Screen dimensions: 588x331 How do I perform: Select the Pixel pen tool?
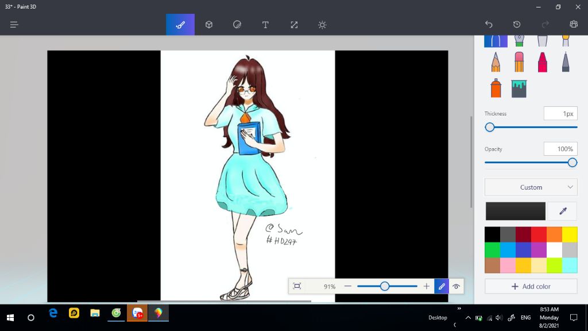pyautogui.click(x=566, y=62)
